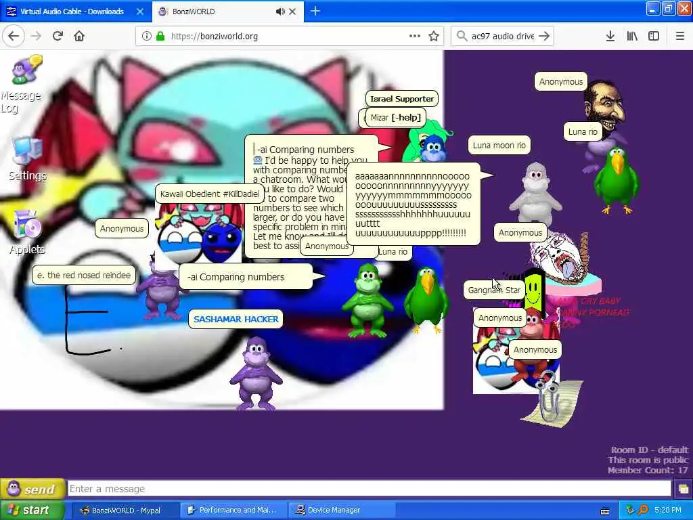Image resolution: width=693 pixels, height=520 pixels.
Task: Open page actions three-dot menu
Action: click(x=415, y=37)
